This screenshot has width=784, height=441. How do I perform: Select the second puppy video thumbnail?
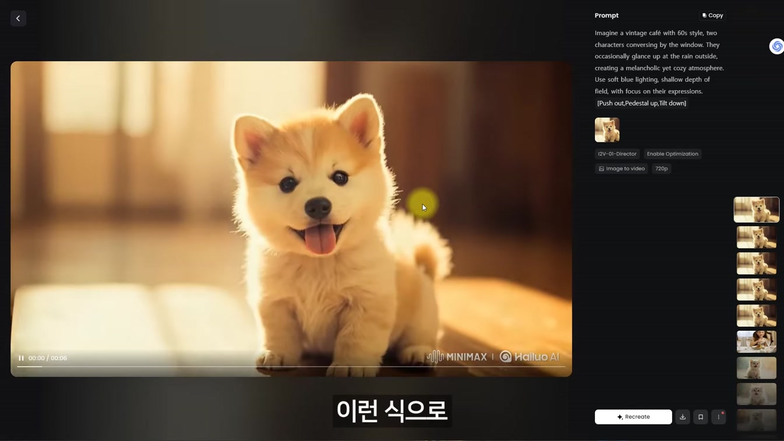click(x=756, y=237)
